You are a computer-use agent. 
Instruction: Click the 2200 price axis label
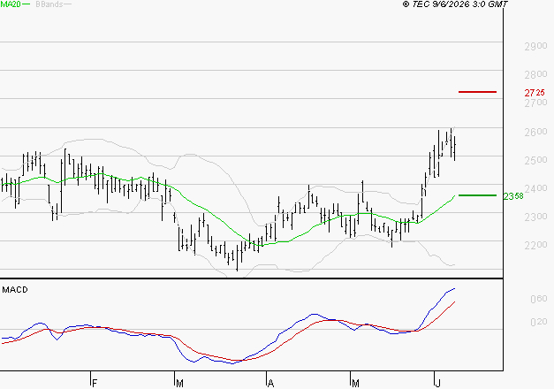pyautogui.click(x=535, y=245)
